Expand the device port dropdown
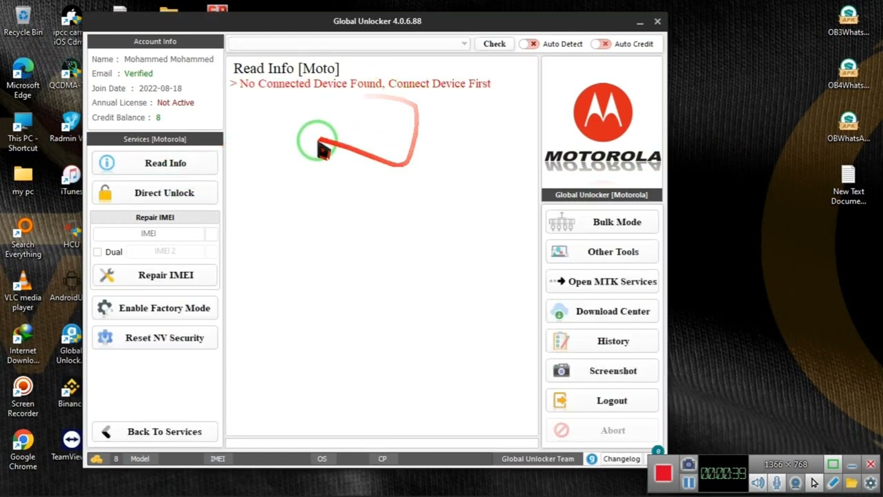The image size is (883, 497). 464,44
